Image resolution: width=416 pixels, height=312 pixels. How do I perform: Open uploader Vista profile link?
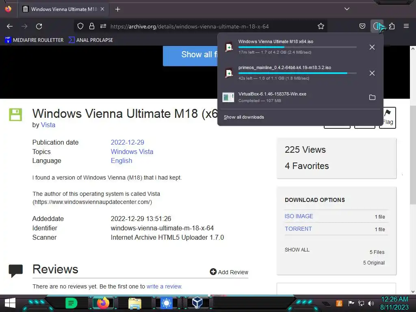click(x=48, y=125)
